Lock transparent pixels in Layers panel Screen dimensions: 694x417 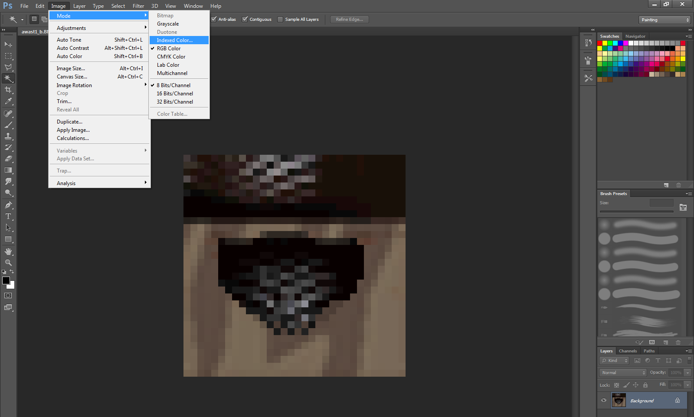616,385
